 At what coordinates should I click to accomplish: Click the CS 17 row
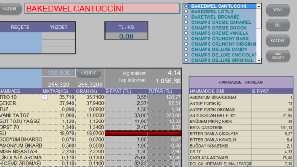click(241, 152)
